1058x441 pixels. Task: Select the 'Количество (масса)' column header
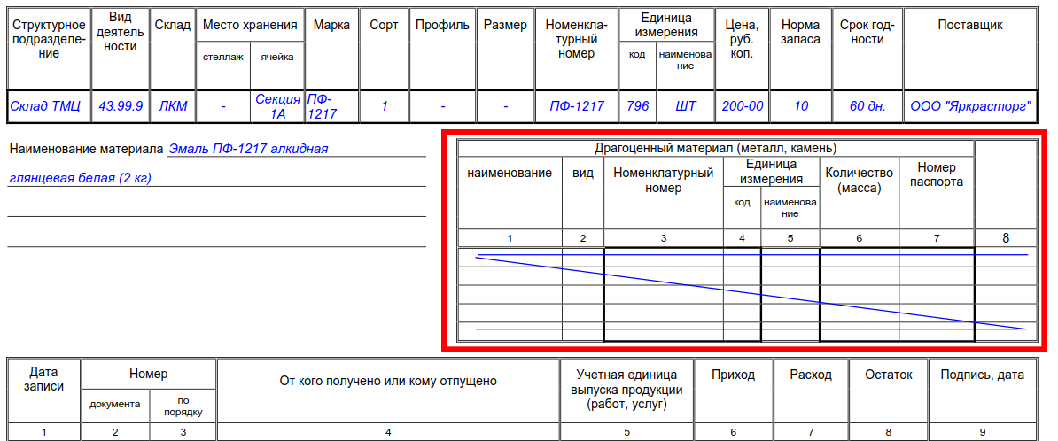(x=859, y=180)
